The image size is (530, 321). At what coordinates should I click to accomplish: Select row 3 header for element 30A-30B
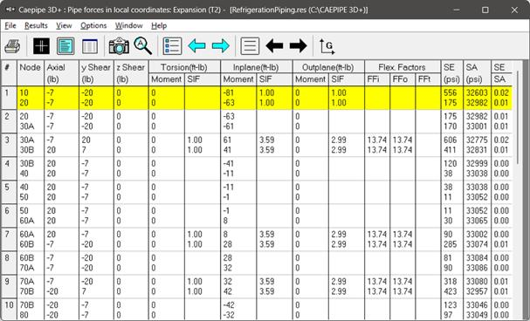click(9, 145)
